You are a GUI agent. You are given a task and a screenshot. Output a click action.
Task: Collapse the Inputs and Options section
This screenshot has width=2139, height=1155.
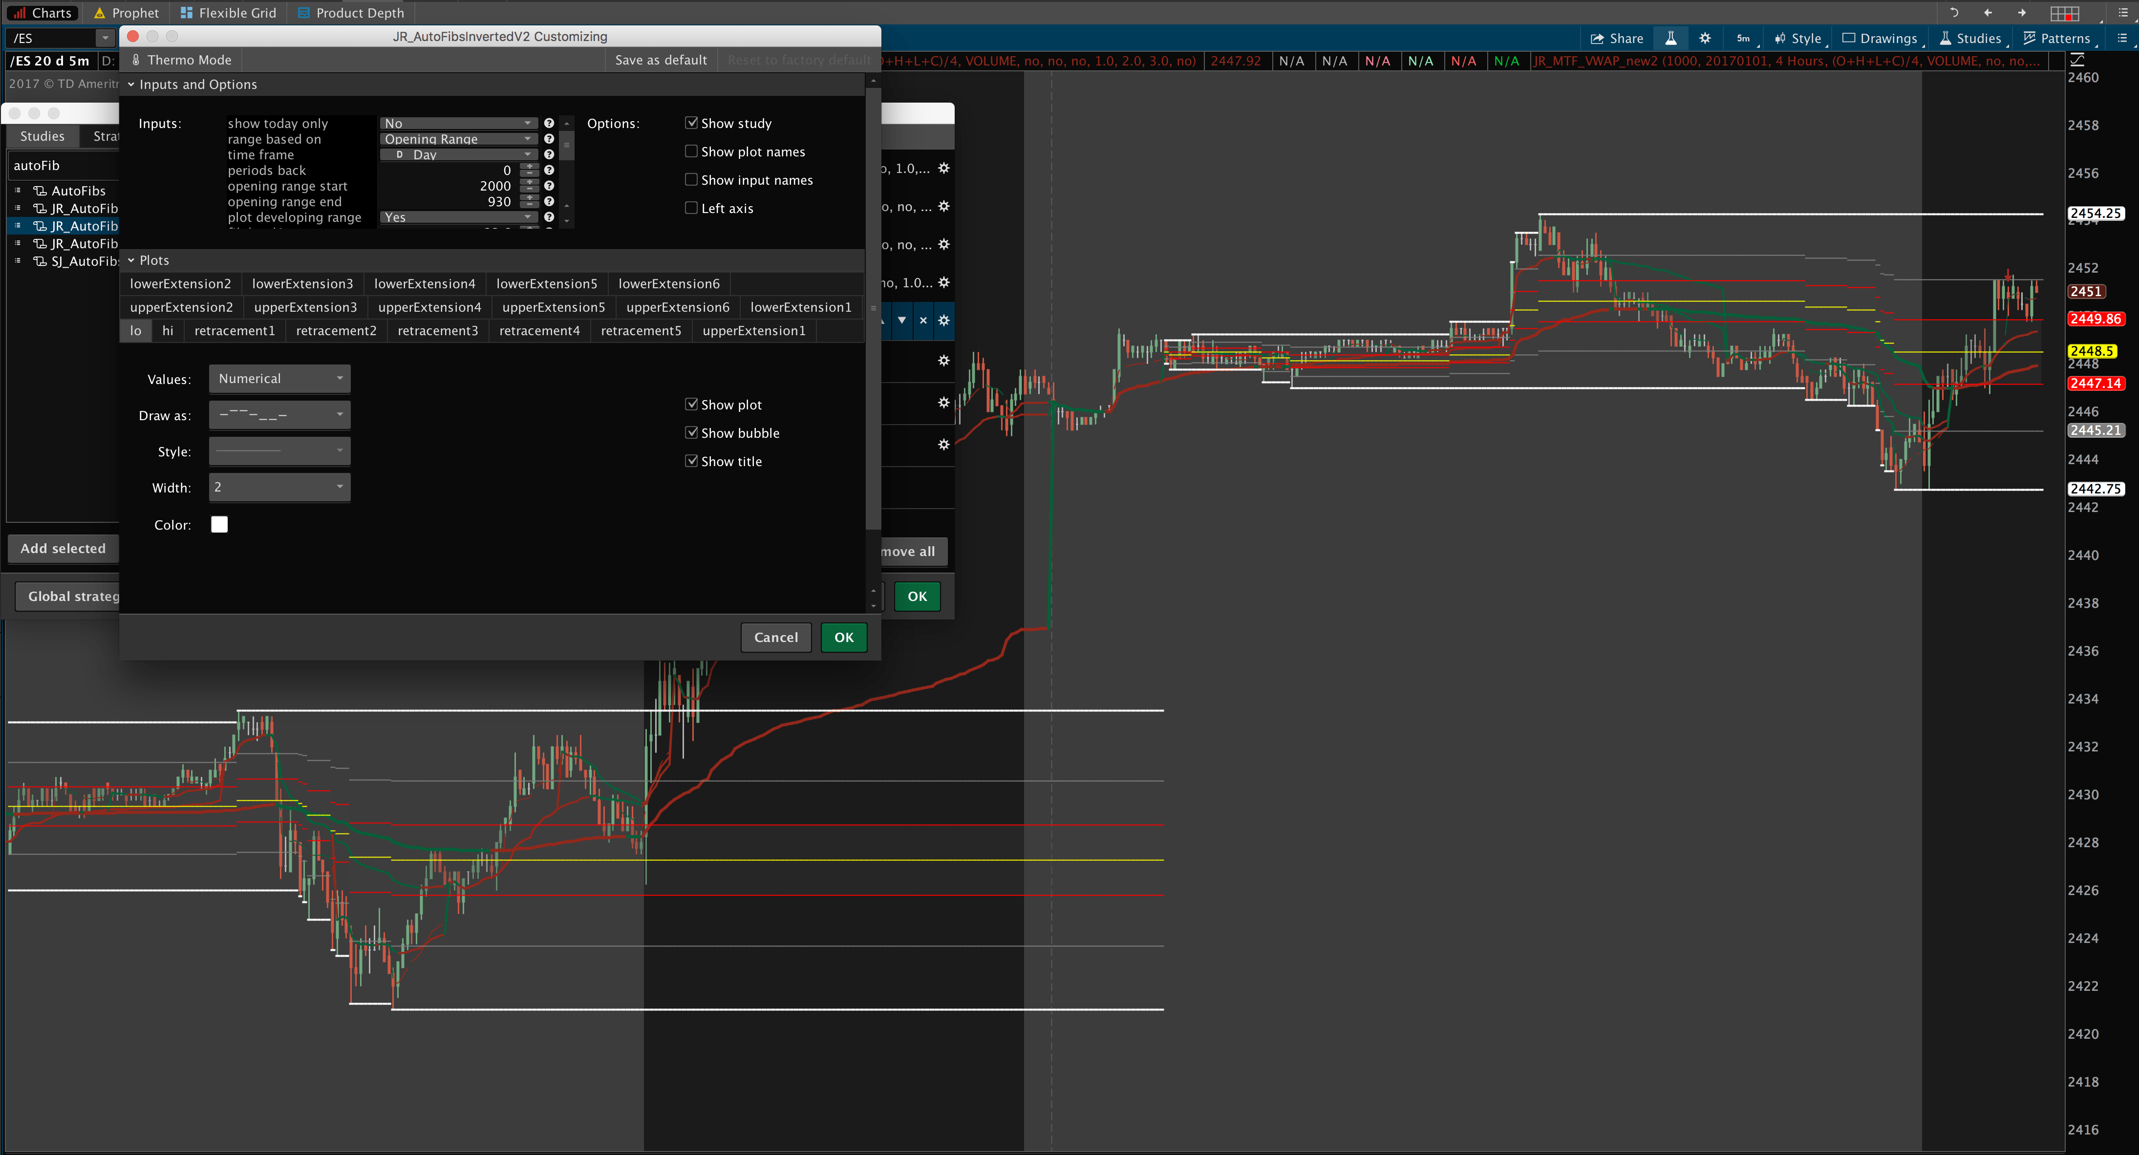click(x=131, y=85)
